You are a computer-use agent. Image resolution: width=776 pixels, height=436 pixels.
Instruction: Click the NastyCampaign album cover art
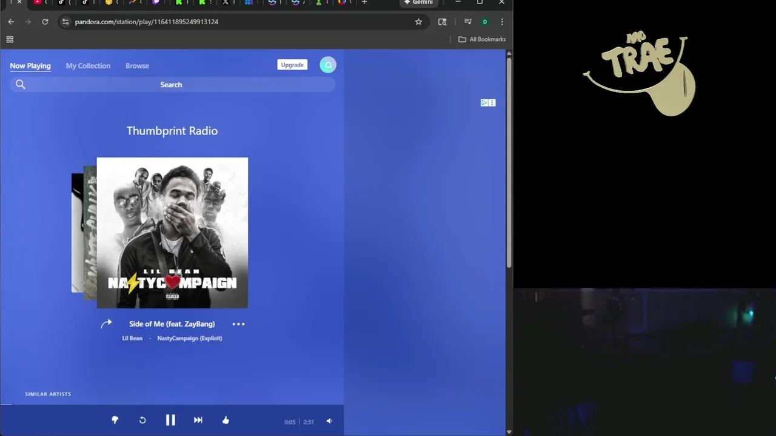[172, 233]
